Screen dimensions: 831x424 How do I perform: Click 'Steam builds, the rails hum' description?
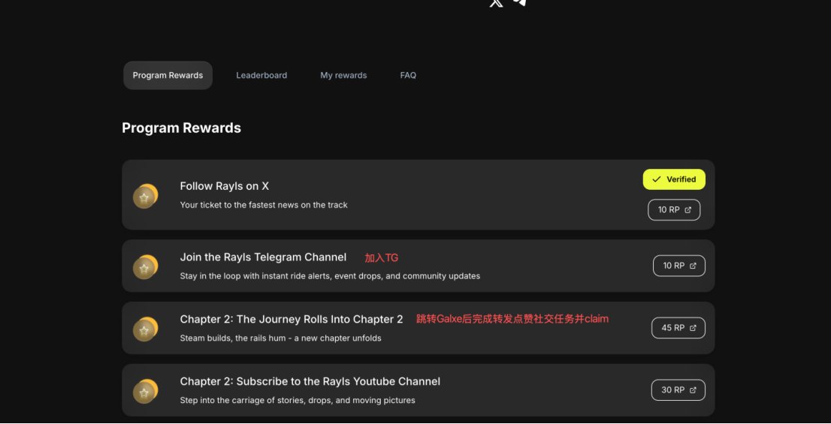coord(280,338)
